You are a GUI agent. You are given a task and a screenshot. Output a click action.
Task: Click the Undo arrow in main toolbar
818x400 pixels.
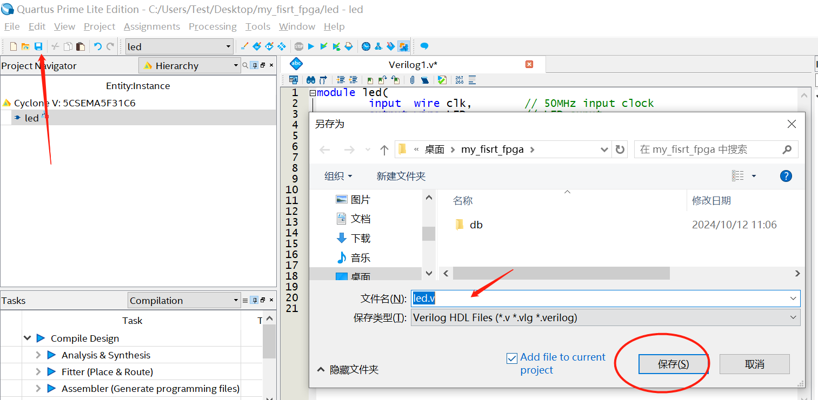98,46
